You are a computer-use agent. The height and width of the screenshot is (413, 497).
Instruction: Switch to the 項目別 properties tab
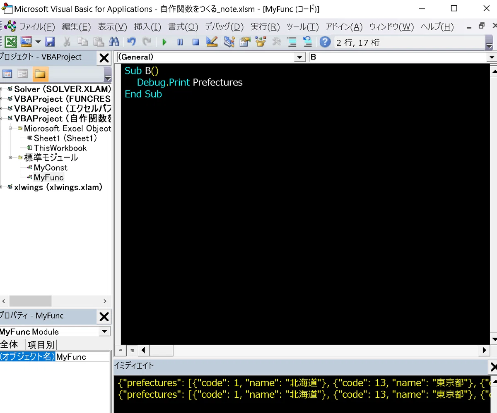click(41, 344)
